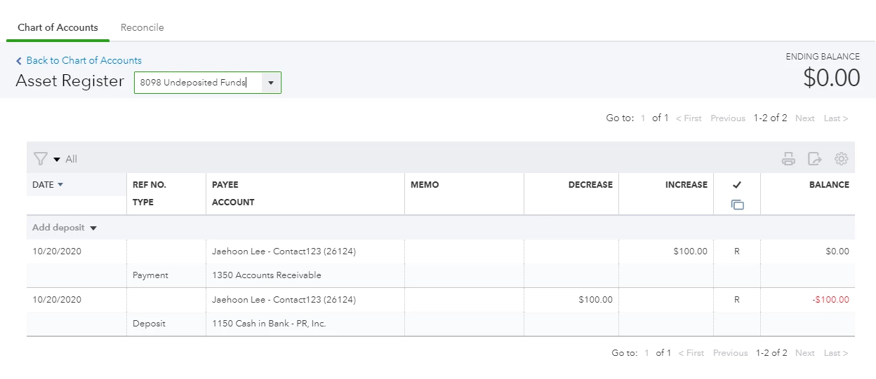Screen dimensions: 876x379
Task: Click the sort arrow next to DATE
Action: click(x=60, y=185)
